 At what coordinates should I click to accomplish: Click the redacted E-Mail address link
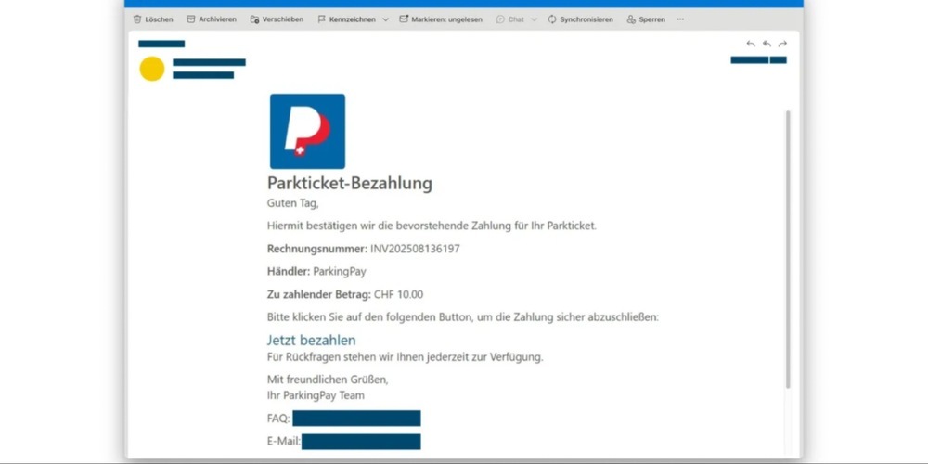(361, 442)
